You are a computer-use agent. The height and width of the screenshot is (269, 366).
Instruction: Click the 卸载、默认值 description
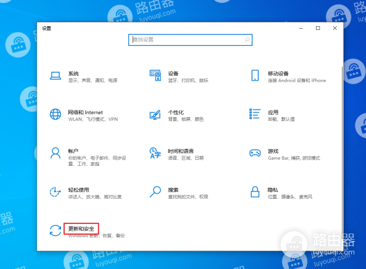(281, 119)
